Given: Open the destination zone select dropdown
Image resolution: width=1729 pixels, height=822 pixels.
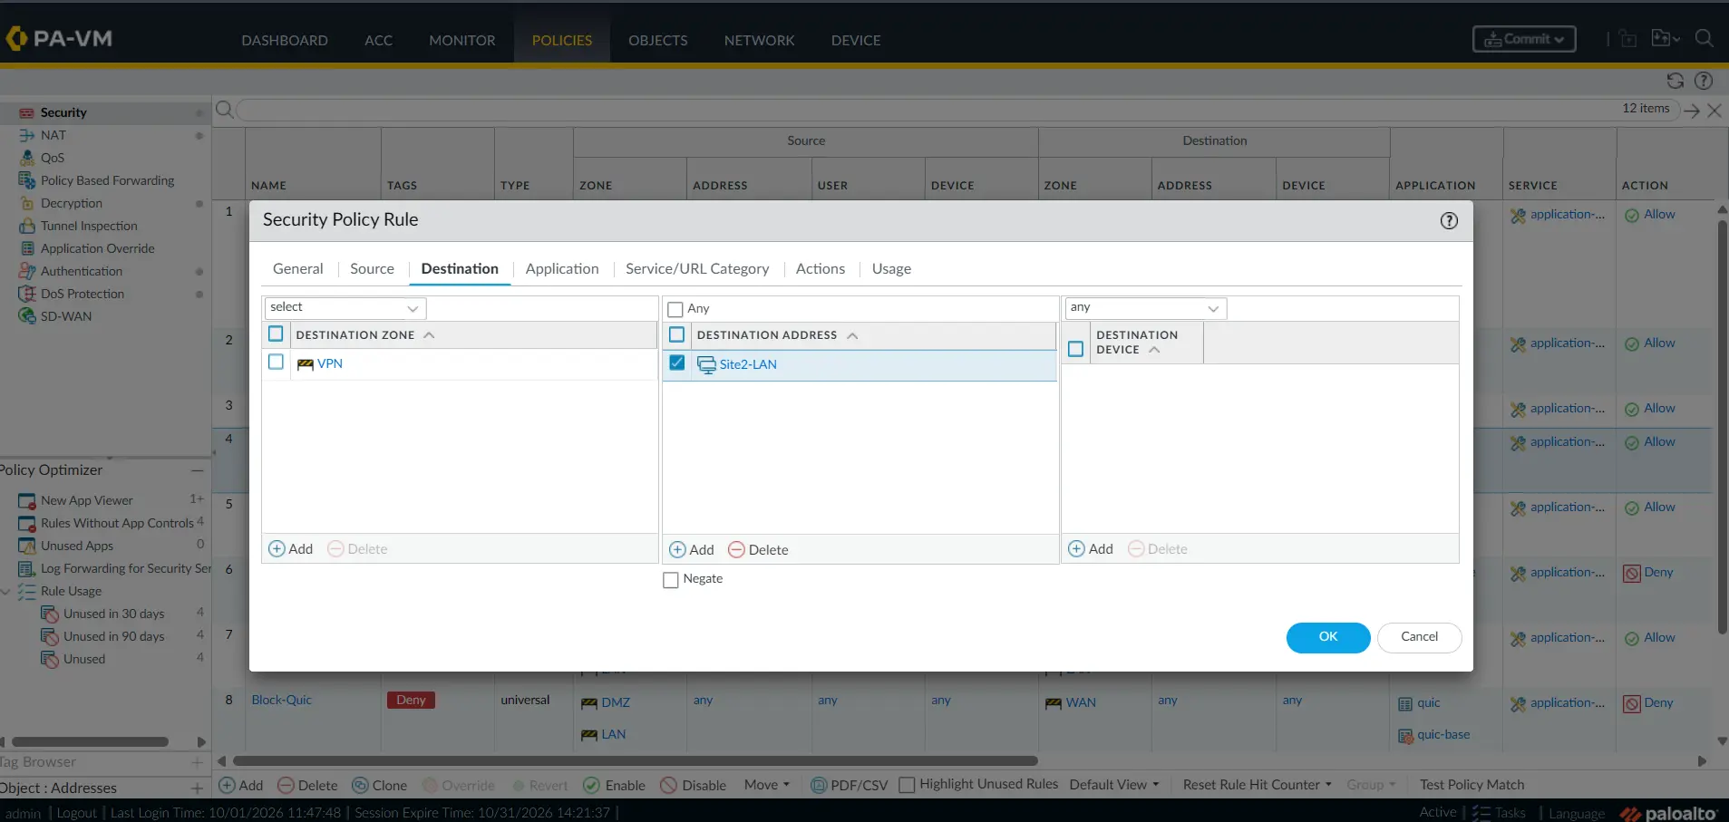Looking at the screenshot, I should click(345, 308).
